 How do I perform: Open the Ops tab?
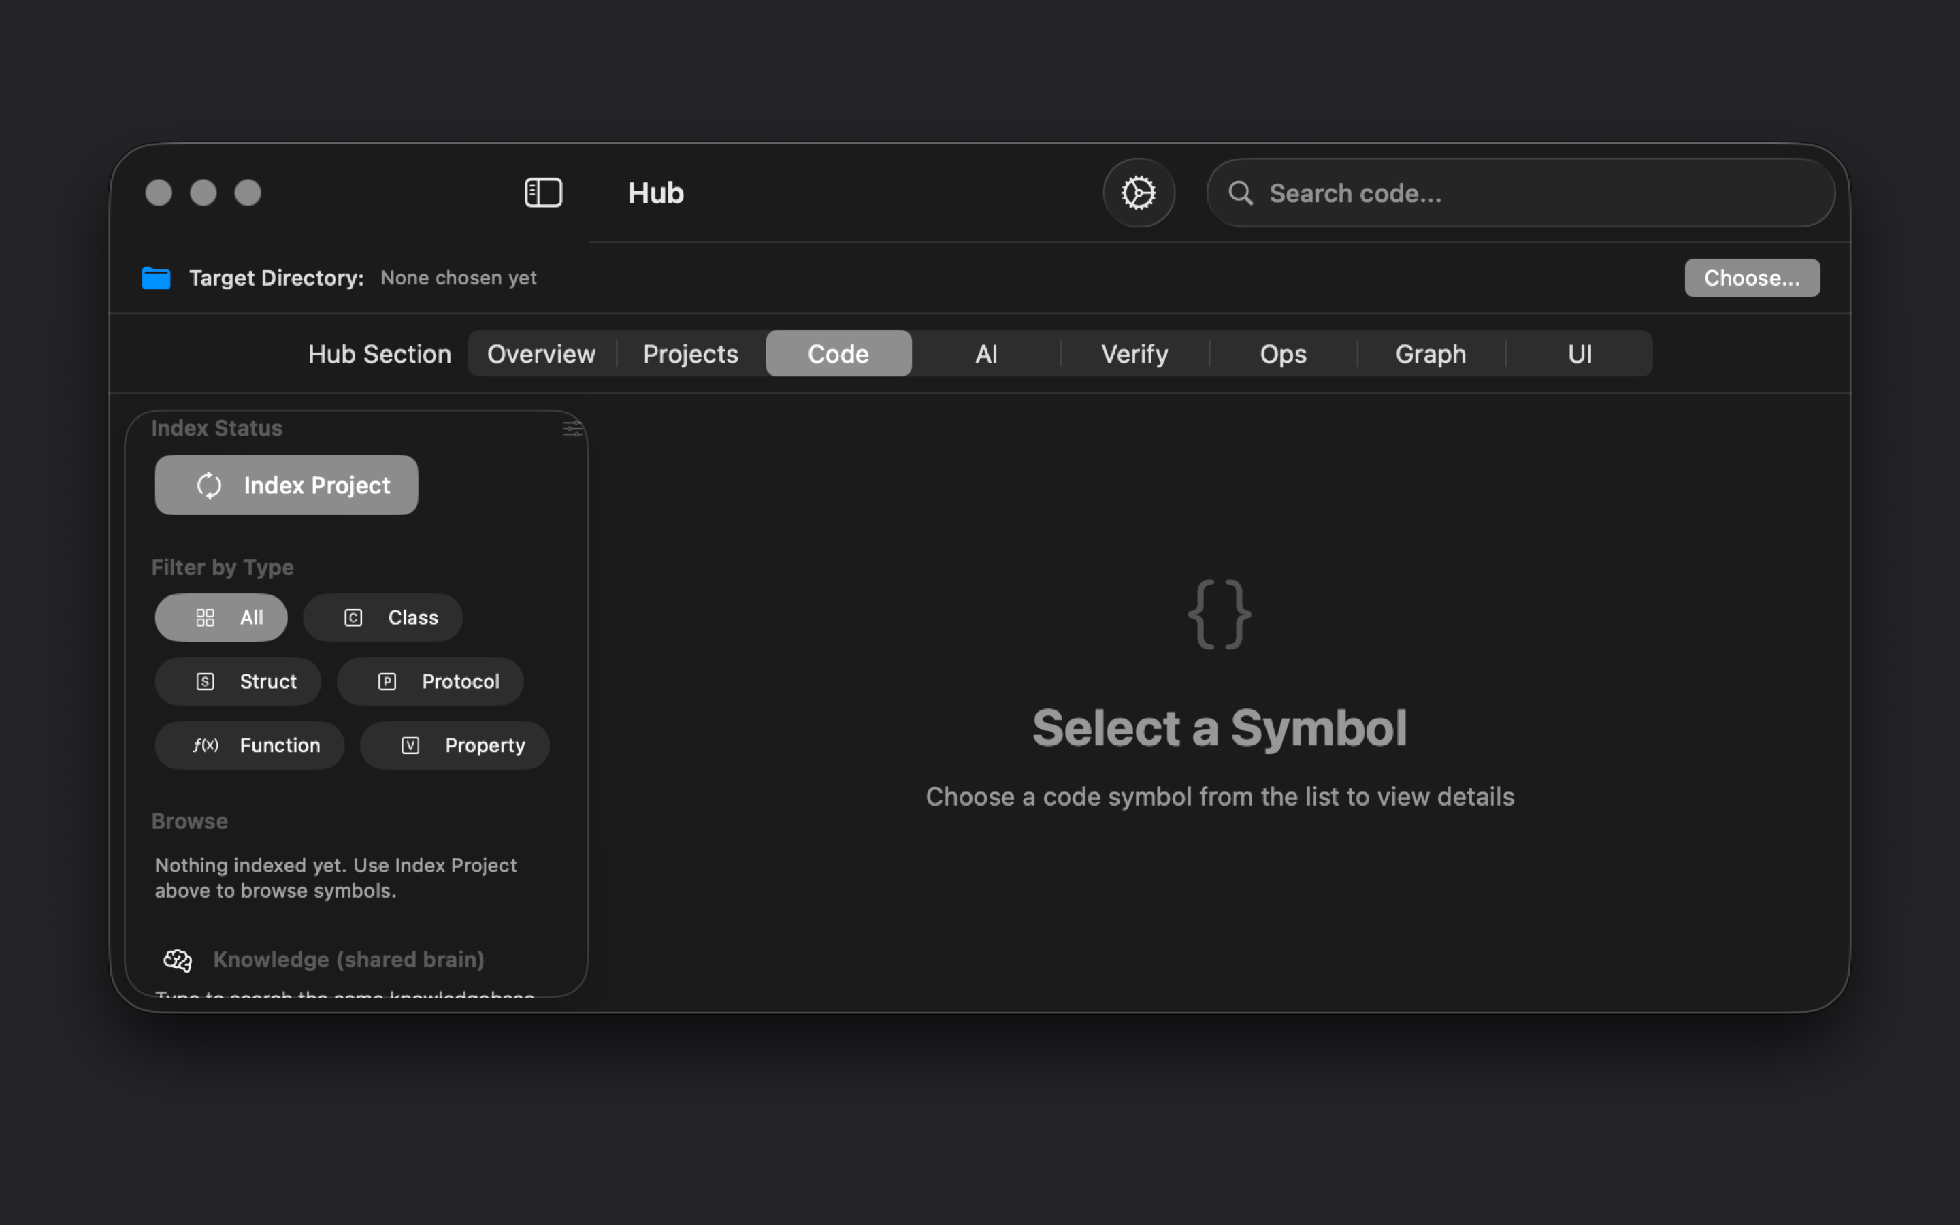click(x=1283, y=354)
